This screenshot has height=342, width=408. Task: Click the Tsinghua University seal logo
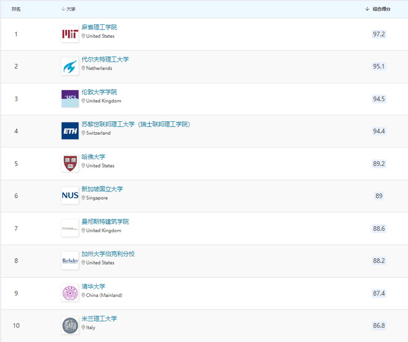(x=70, y=293)
